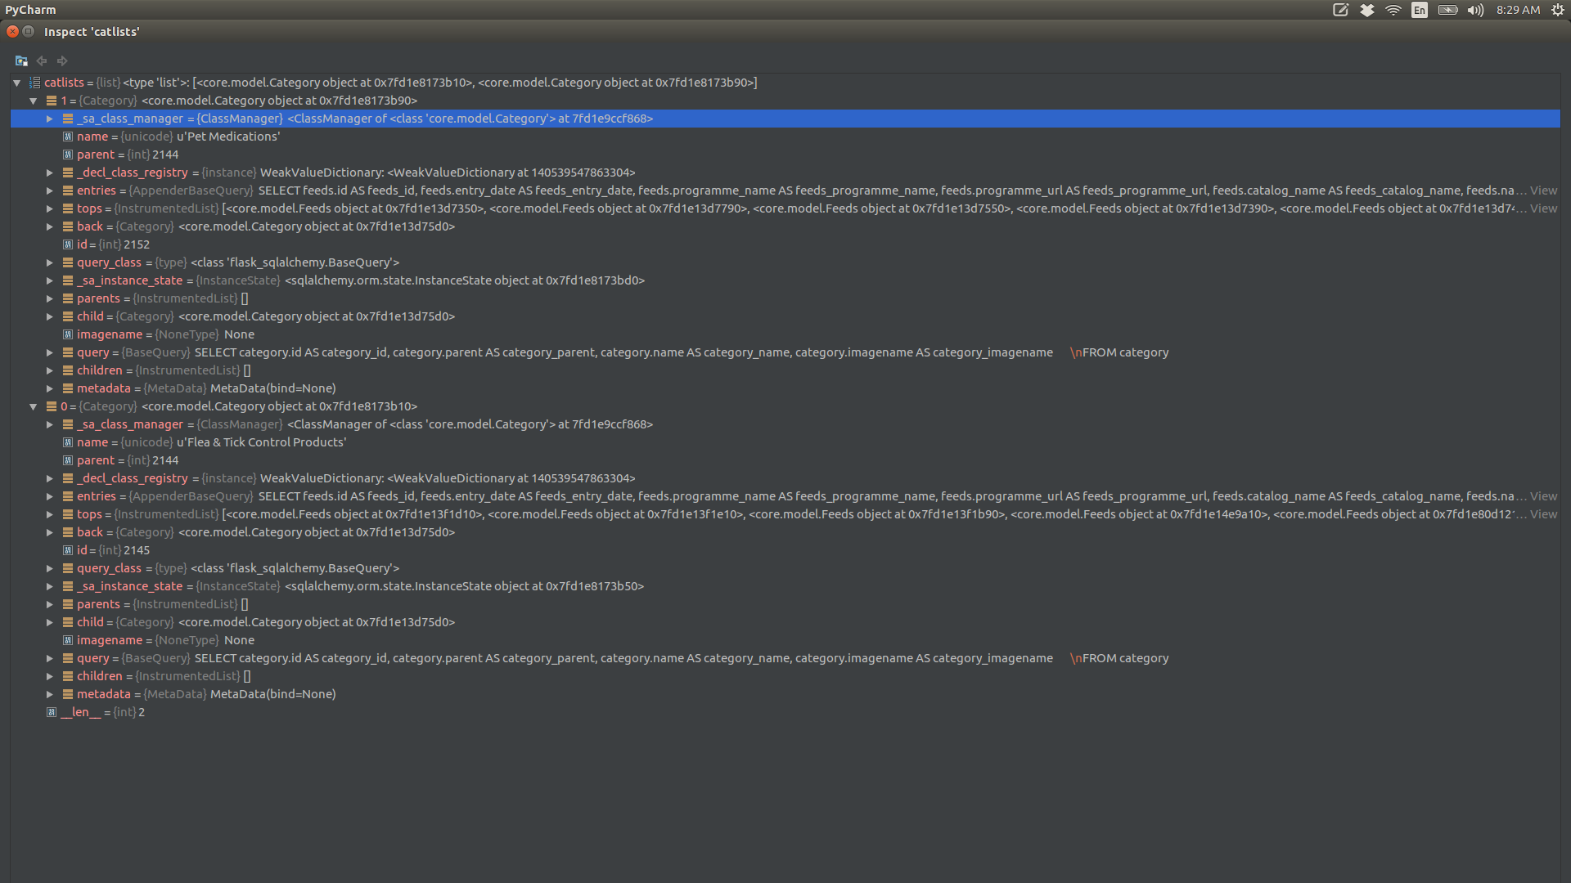Image resolution: width=1571 pixels, height=883 pixels.
Task: Click the Set As Top toolbar icon
Action: click(21, 61)
